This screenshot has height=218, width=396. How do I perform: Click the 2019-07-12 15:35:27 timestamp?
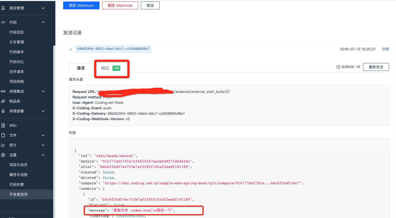pos(358,49)
